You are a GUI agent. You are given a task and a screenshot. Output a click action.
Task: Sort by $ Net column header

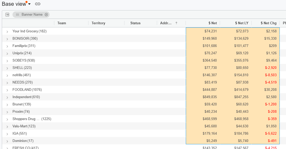pyautogui.click(x=213, y=23)
